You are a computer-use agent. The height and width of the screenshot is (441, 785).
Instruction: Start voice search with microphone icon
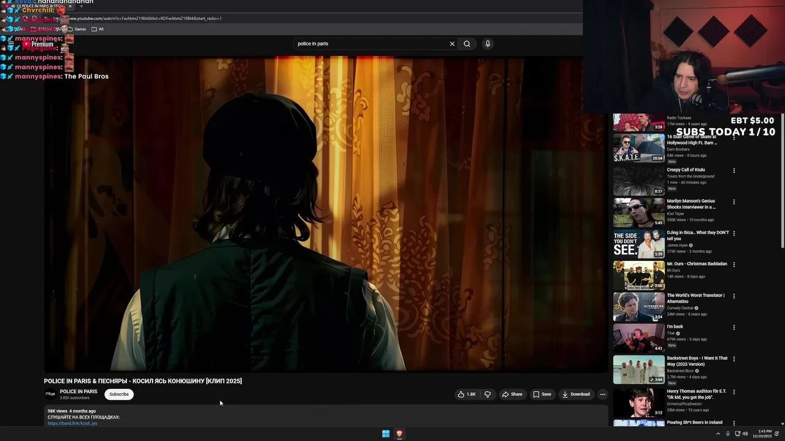488,43
